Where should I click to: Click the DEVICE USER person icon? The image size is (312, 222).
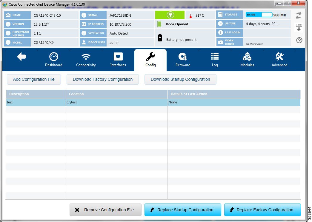coord(84,42)
